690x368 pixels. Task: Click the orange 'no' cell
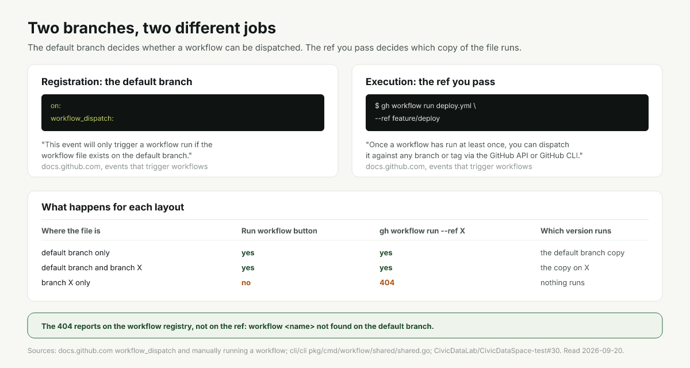pyautogui.click(x=246, y=283)
